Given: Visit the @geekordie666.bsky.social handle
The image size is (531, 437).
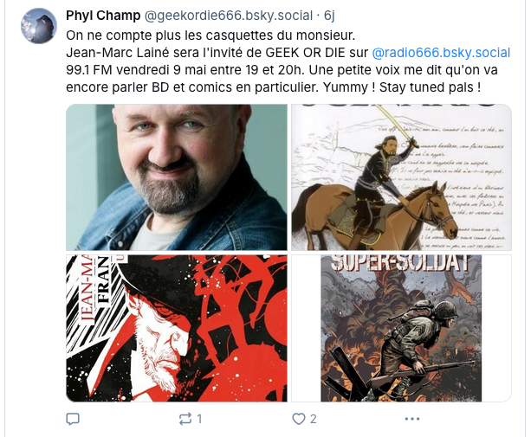Looking at the screenshot, I should 229,16.
